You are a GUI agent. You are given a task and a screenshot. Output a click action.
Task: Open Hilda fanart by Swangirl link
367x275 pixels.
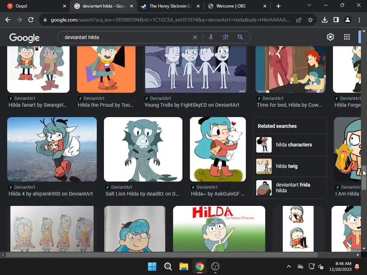click(38, 105)
